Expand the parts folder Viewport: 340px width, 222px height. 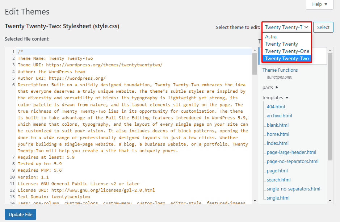point(270,87)
